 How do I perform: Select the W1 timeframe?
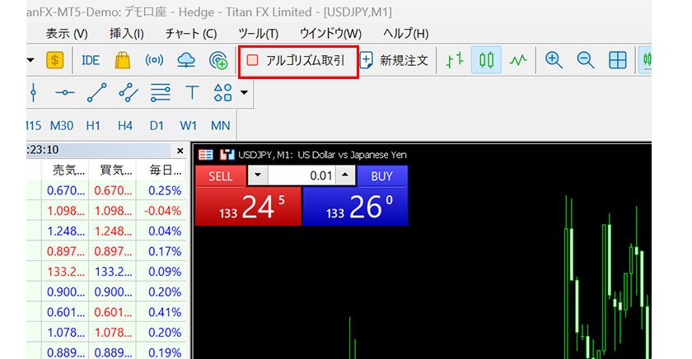point(189,126)
